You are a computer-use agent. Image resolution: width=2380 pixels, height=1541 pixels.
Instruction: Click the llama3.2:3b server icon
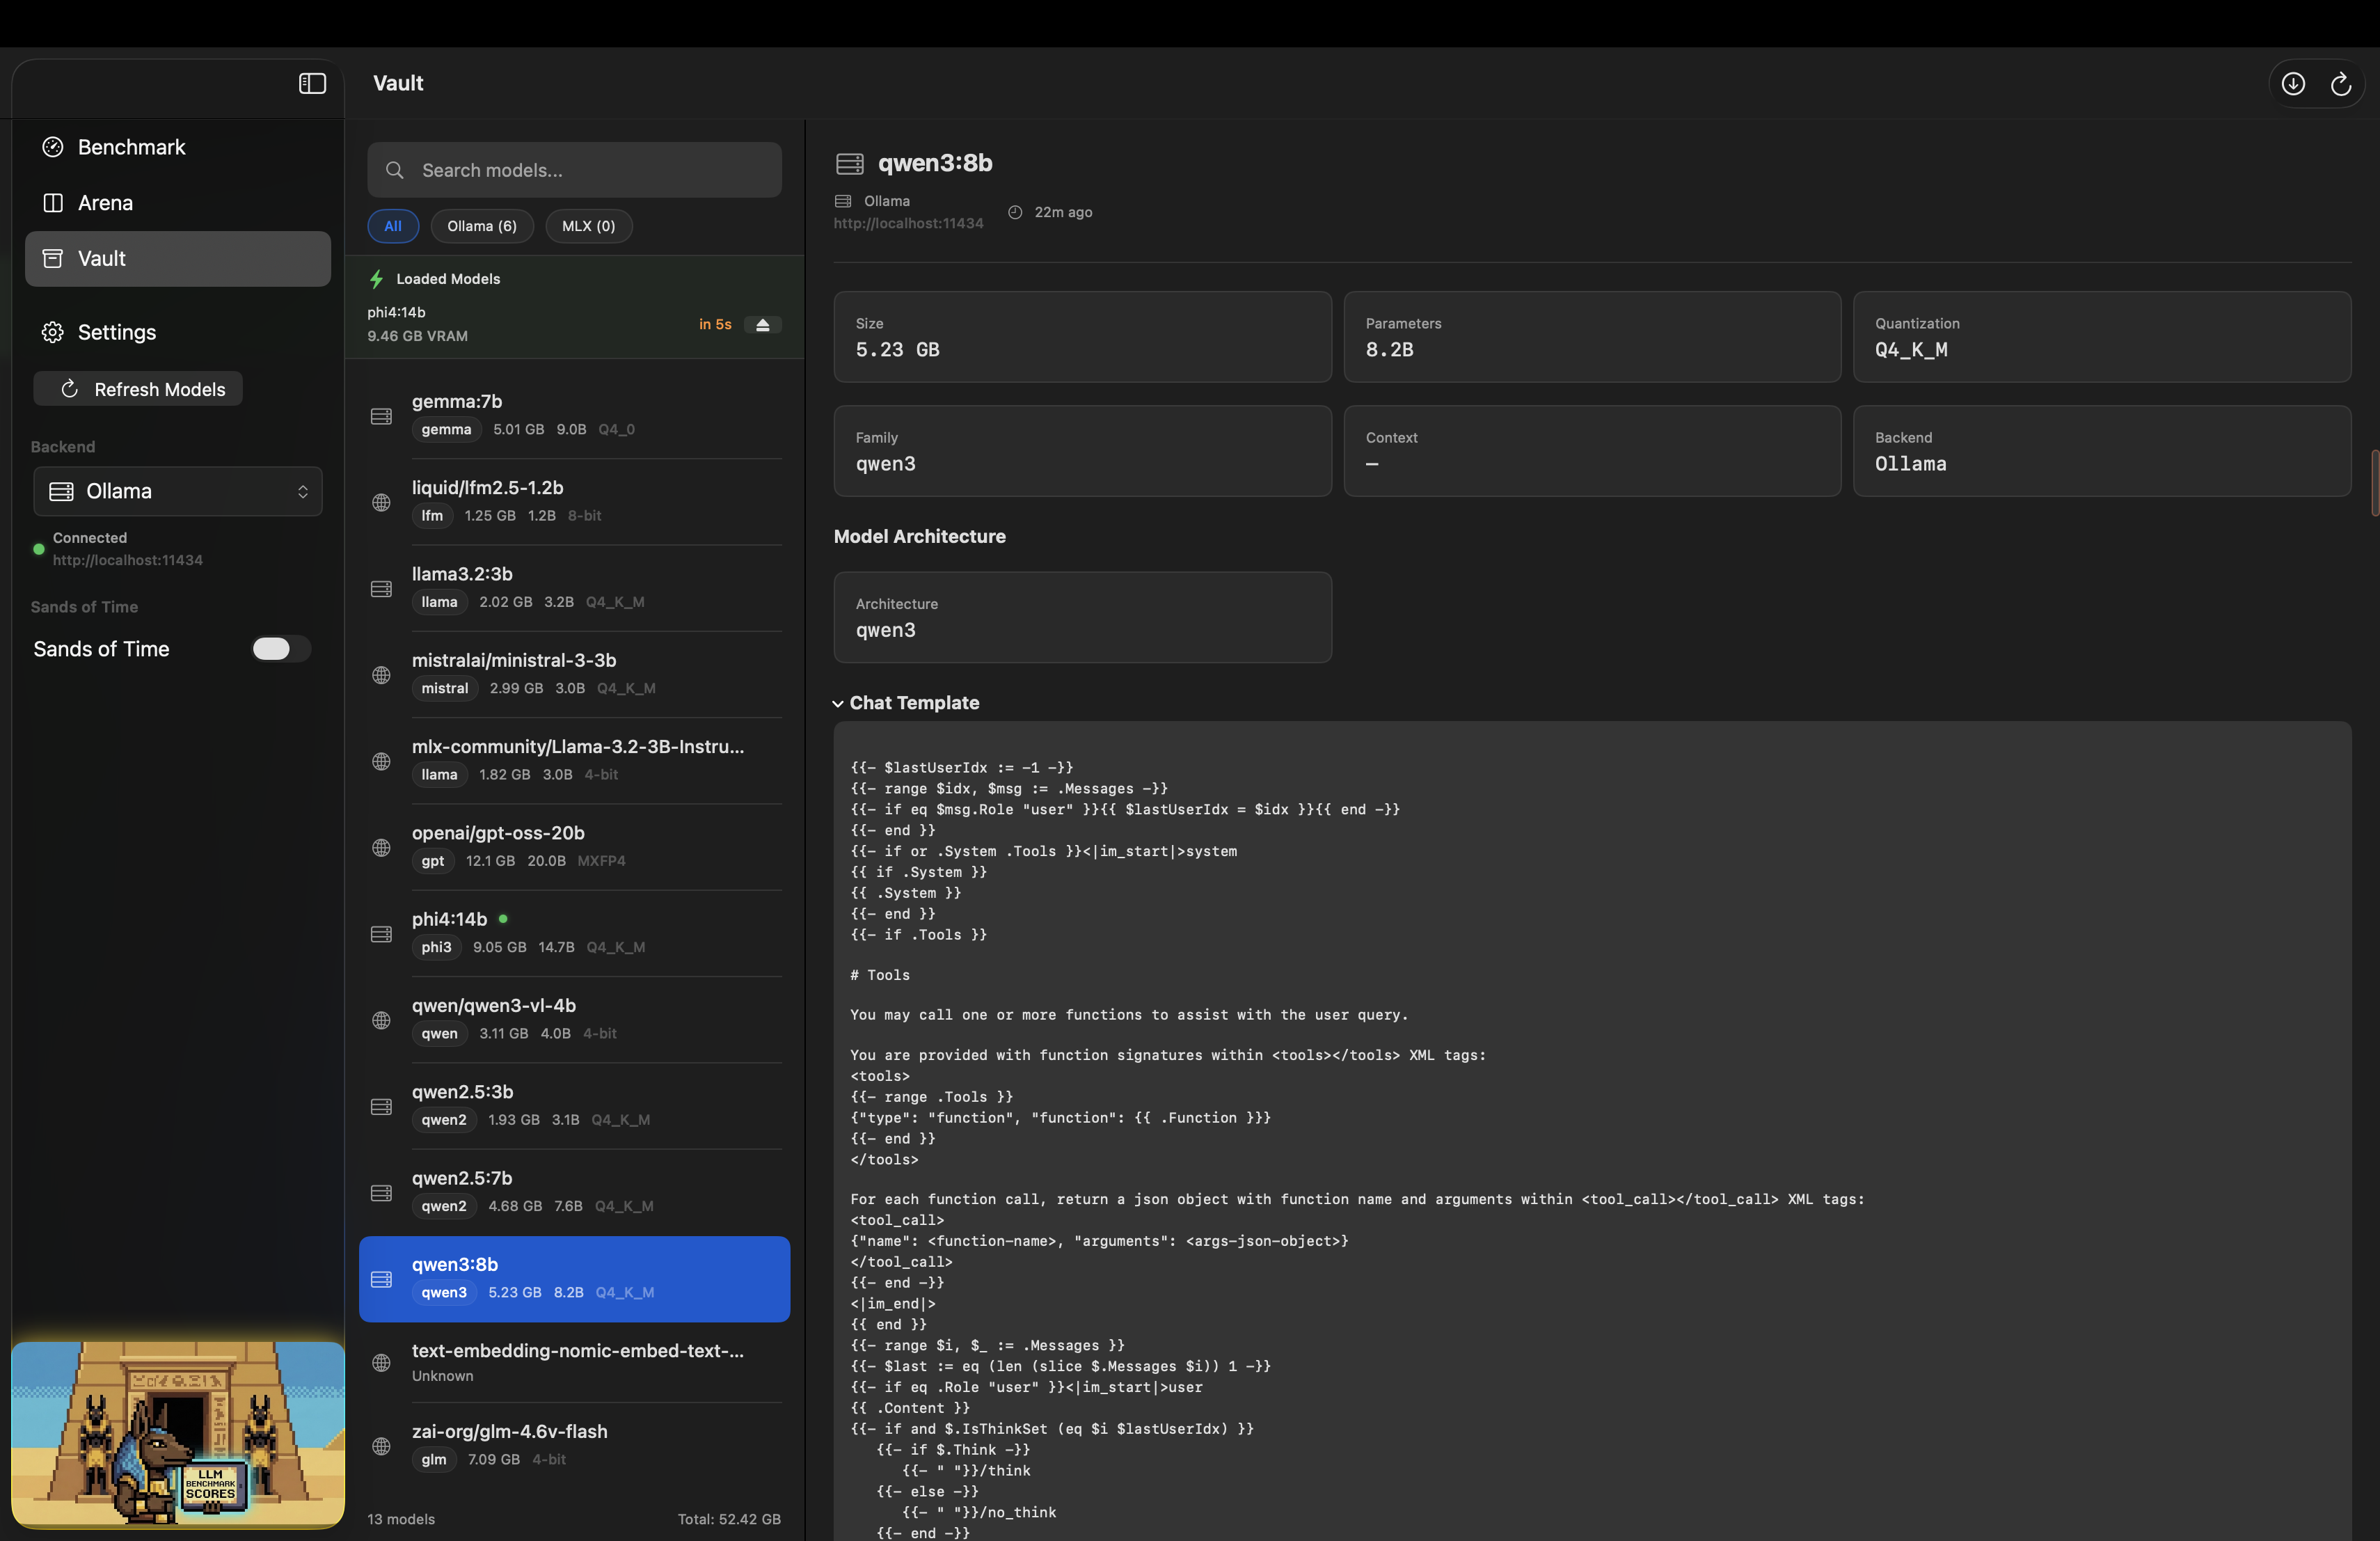point(381,589)
